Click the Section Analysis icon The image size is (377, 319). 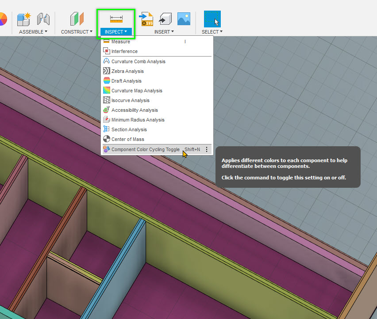(107, 129)
